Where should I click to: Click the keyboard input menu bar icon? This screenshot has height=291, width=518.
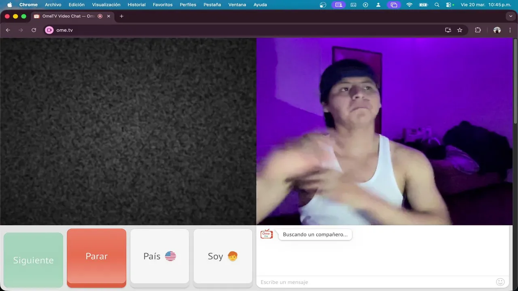click(353, 5)
